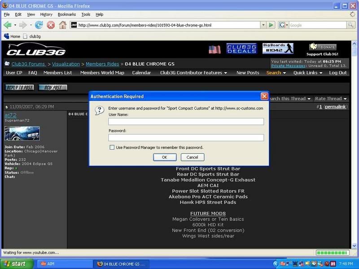Open the Private Messages link
The image size is (359, 269).
[x=289, y=65]
